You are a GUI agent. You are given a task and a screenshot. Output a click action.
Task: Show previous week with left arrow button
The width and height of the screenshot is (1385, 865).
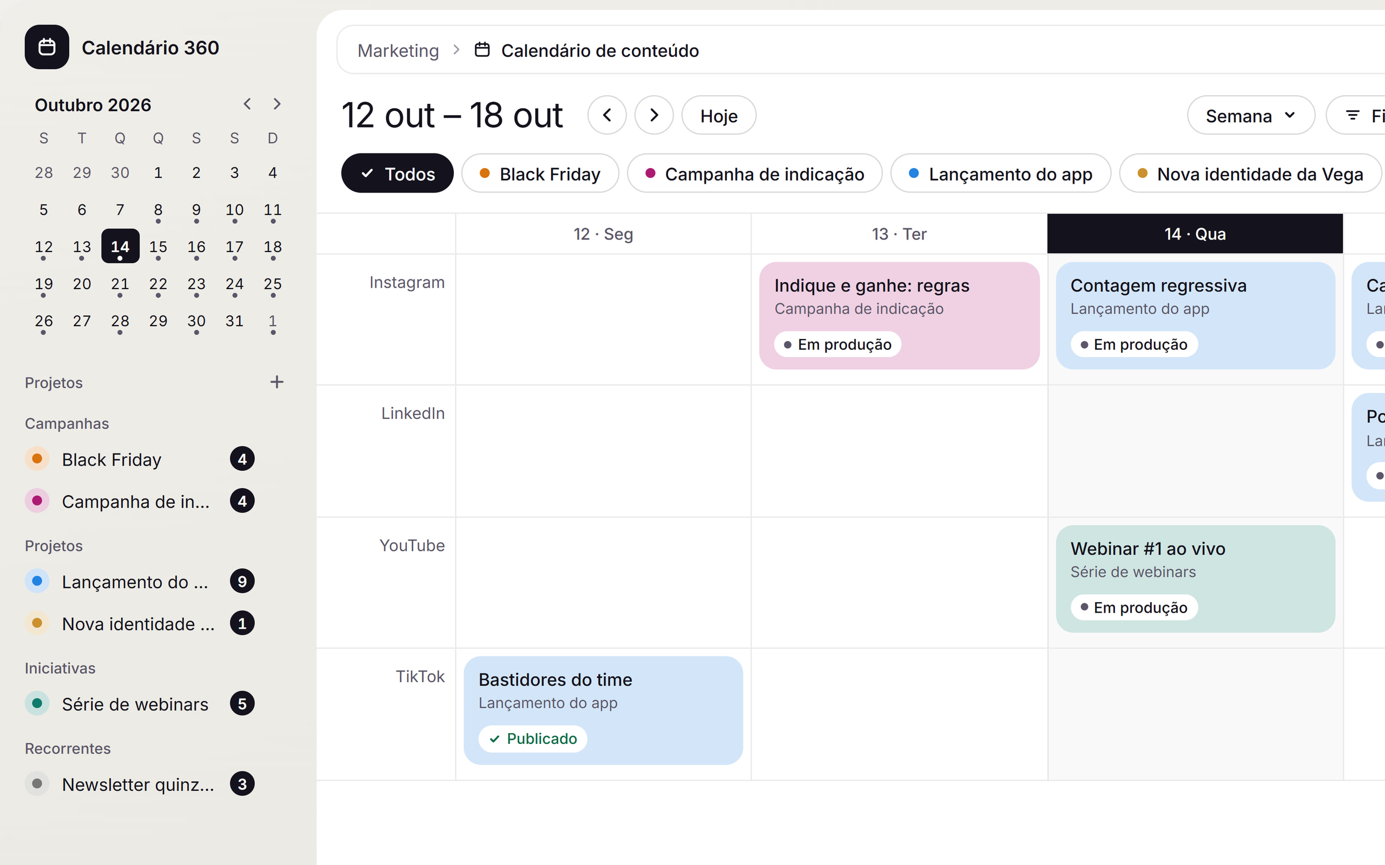[607, 115]
